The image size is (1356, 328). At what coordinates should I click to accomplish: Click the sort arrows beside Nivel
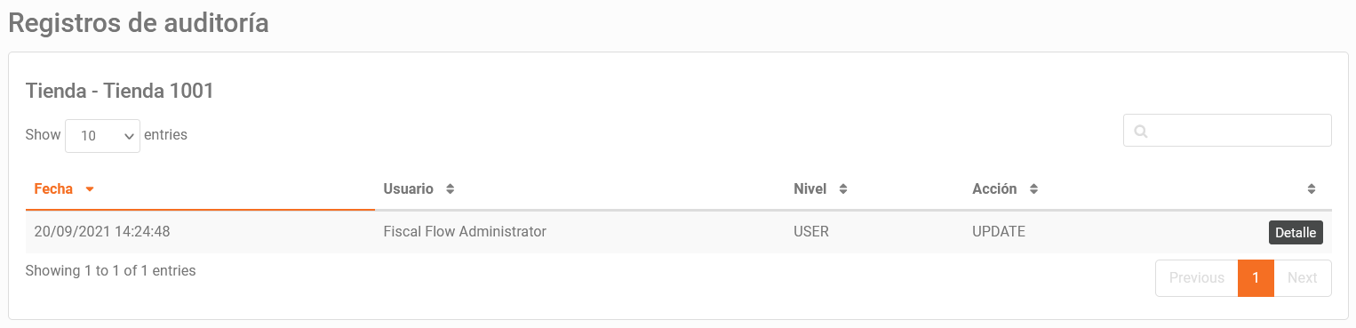tap(843, 189)
